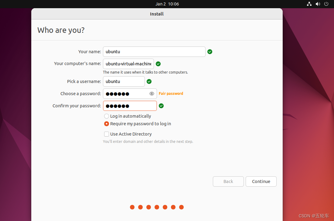Focus the computer's name text field
This screenshot has height=221, width=334.
pyautogui.click(x=128, y=64)
